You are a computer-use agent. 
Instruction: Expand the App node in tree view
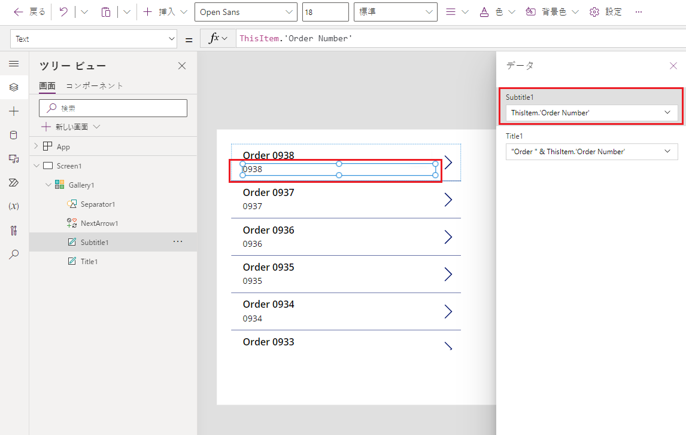(x=36, y=146)
